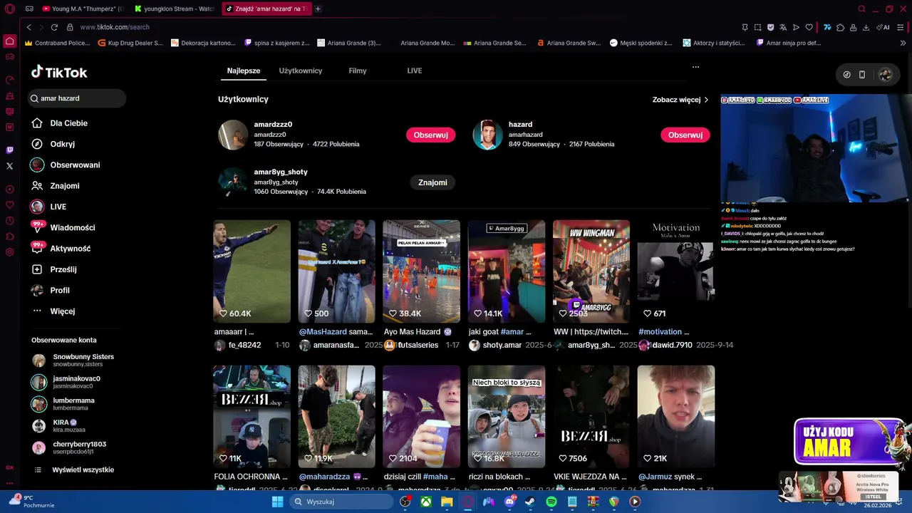Open Opera AI assistant button
This screenshot has width=912, height=513.
(884, 27)
